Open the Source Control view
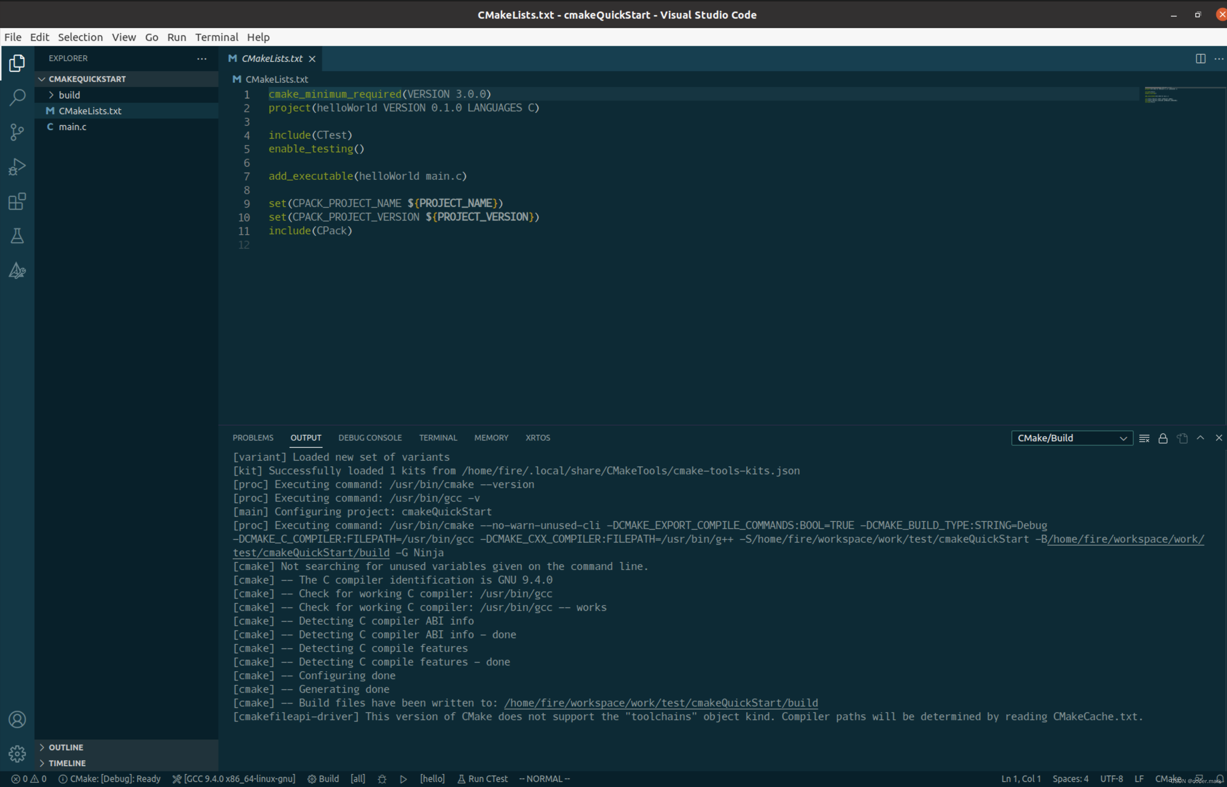Screen dimensions: 1227x787 [17, 132]
